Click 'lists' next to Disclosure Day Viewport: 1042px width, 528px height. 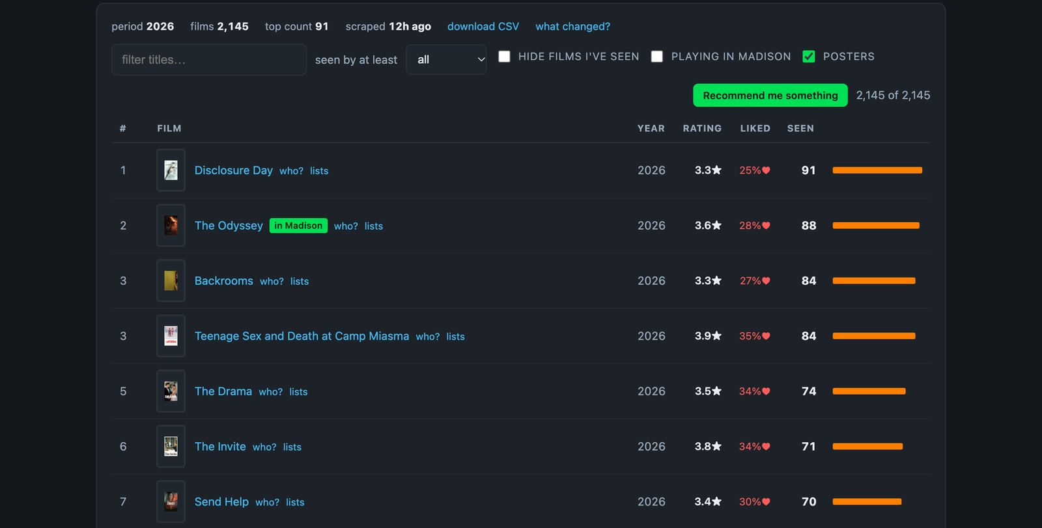point(319,171)
